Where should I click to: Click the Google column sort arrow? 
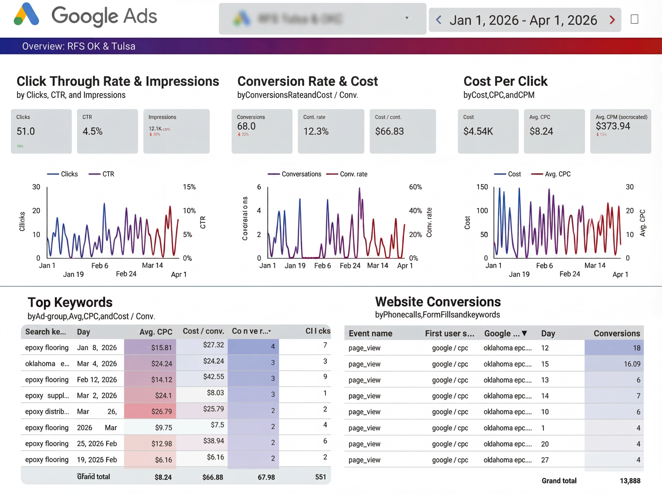click(x=524, y=333)
